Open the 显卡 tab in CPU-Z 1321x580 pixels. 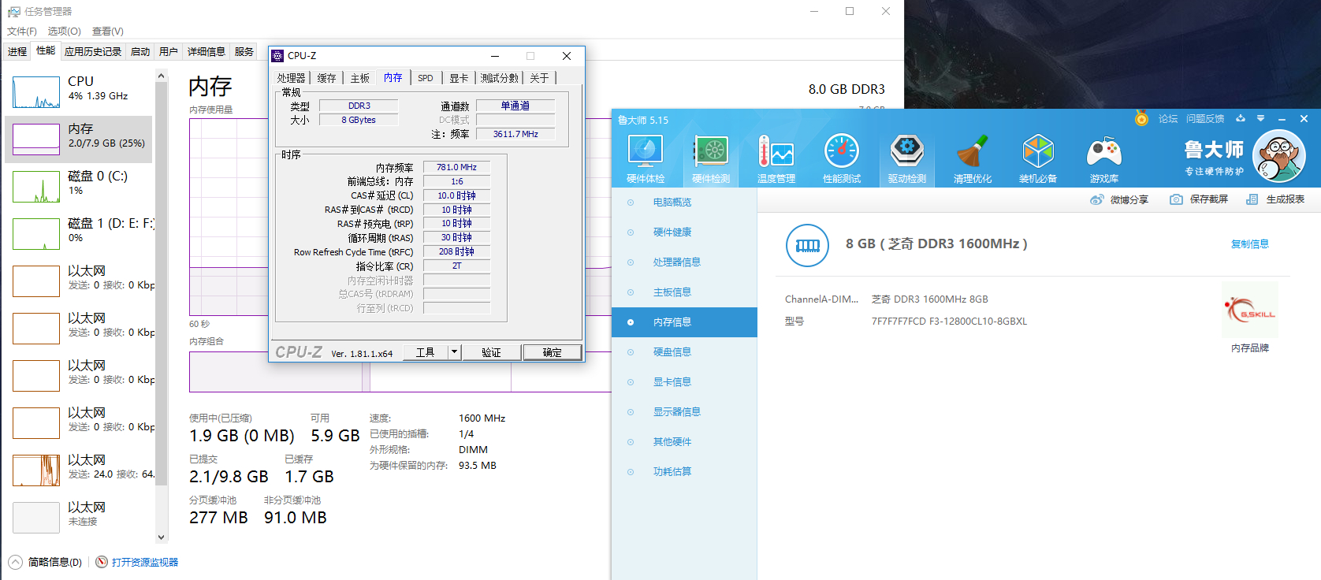pos(459,78)
